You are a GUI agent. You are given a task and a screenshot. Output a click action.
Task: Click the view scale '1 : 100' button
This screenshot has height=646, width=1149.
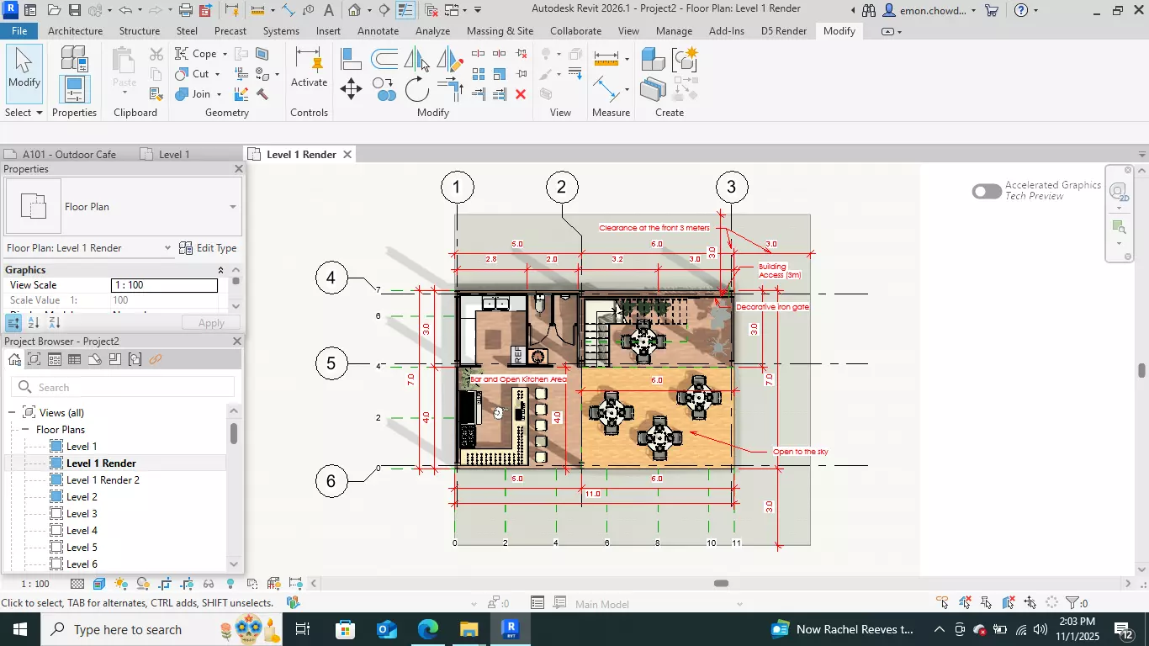[34, 584]
